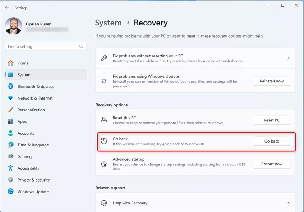Click the Network wifi icon
The height and width of the screenshot is (212, 304).
coord(10,98)
